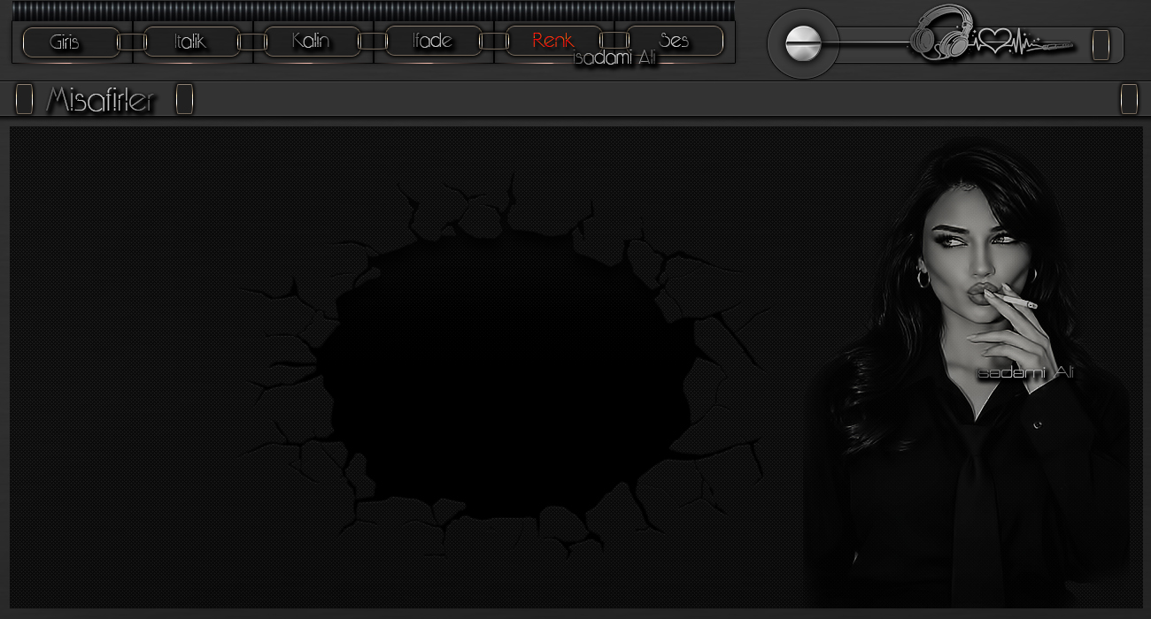
Task: Click small button right of Misafirler label
Action: pyautogui.click(x=184, y=99)
